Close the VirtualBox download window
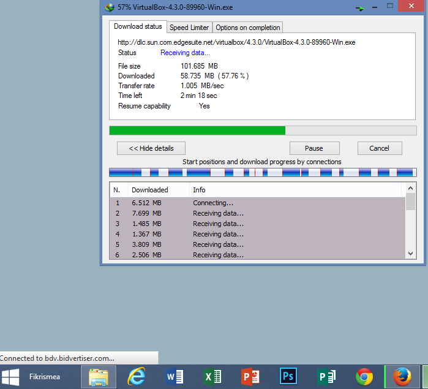 click(x=411, y=6)
